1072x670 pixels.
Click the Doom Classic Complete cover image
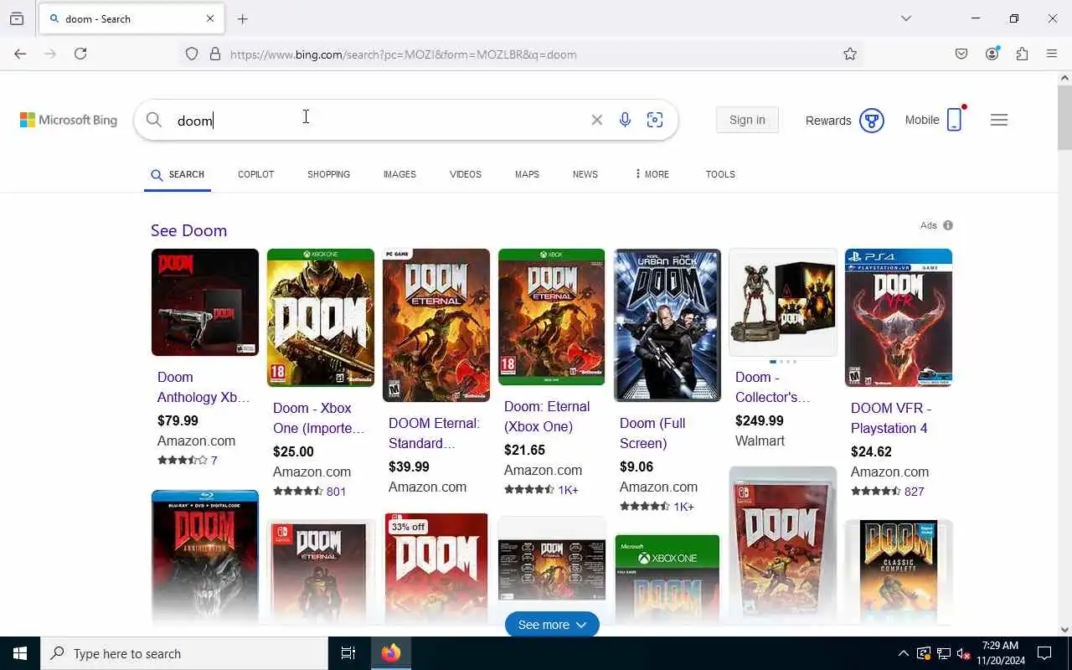pyautogui.click(x=899, y=571)
